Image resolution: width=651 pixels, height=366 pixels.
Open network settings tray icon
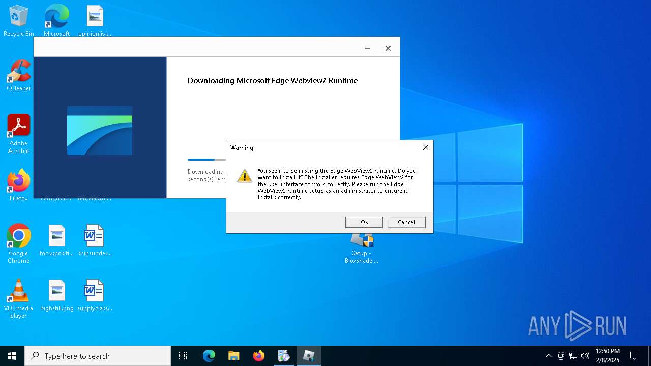click(x=573, y=356)
